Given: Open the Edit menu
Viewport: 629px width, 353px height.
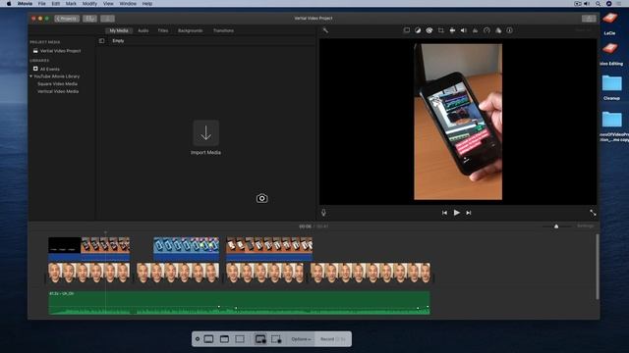Looking at the screenshot, I should click(x=56, y=4).
